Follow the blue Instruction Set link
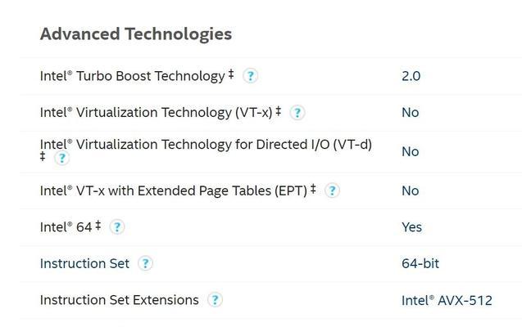The width and height of the screenshot is (522, 327). pos(84,263)
